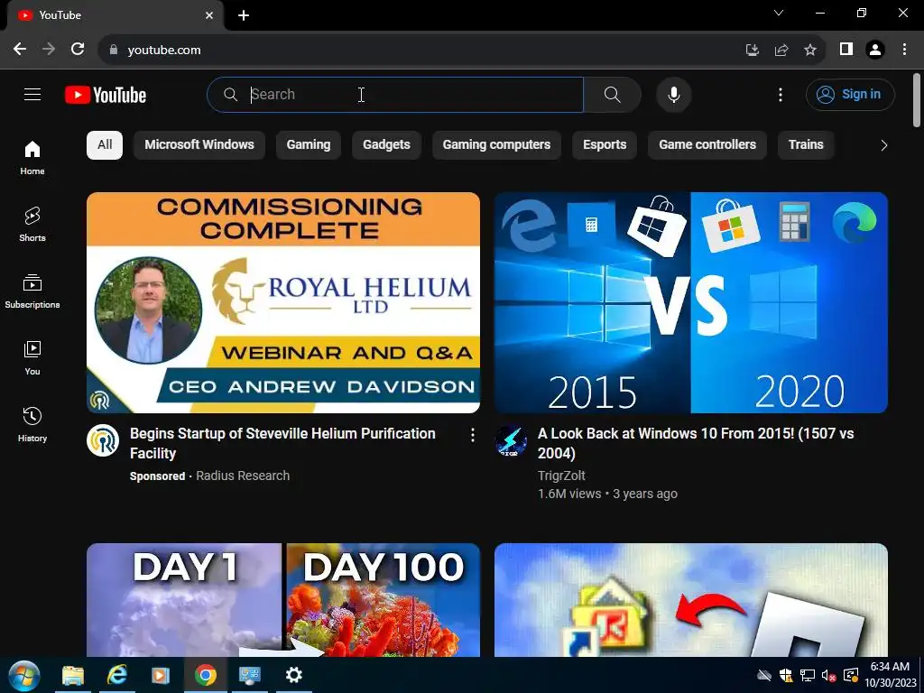Click the magnifier search button
924x693 pixels.
613,94
